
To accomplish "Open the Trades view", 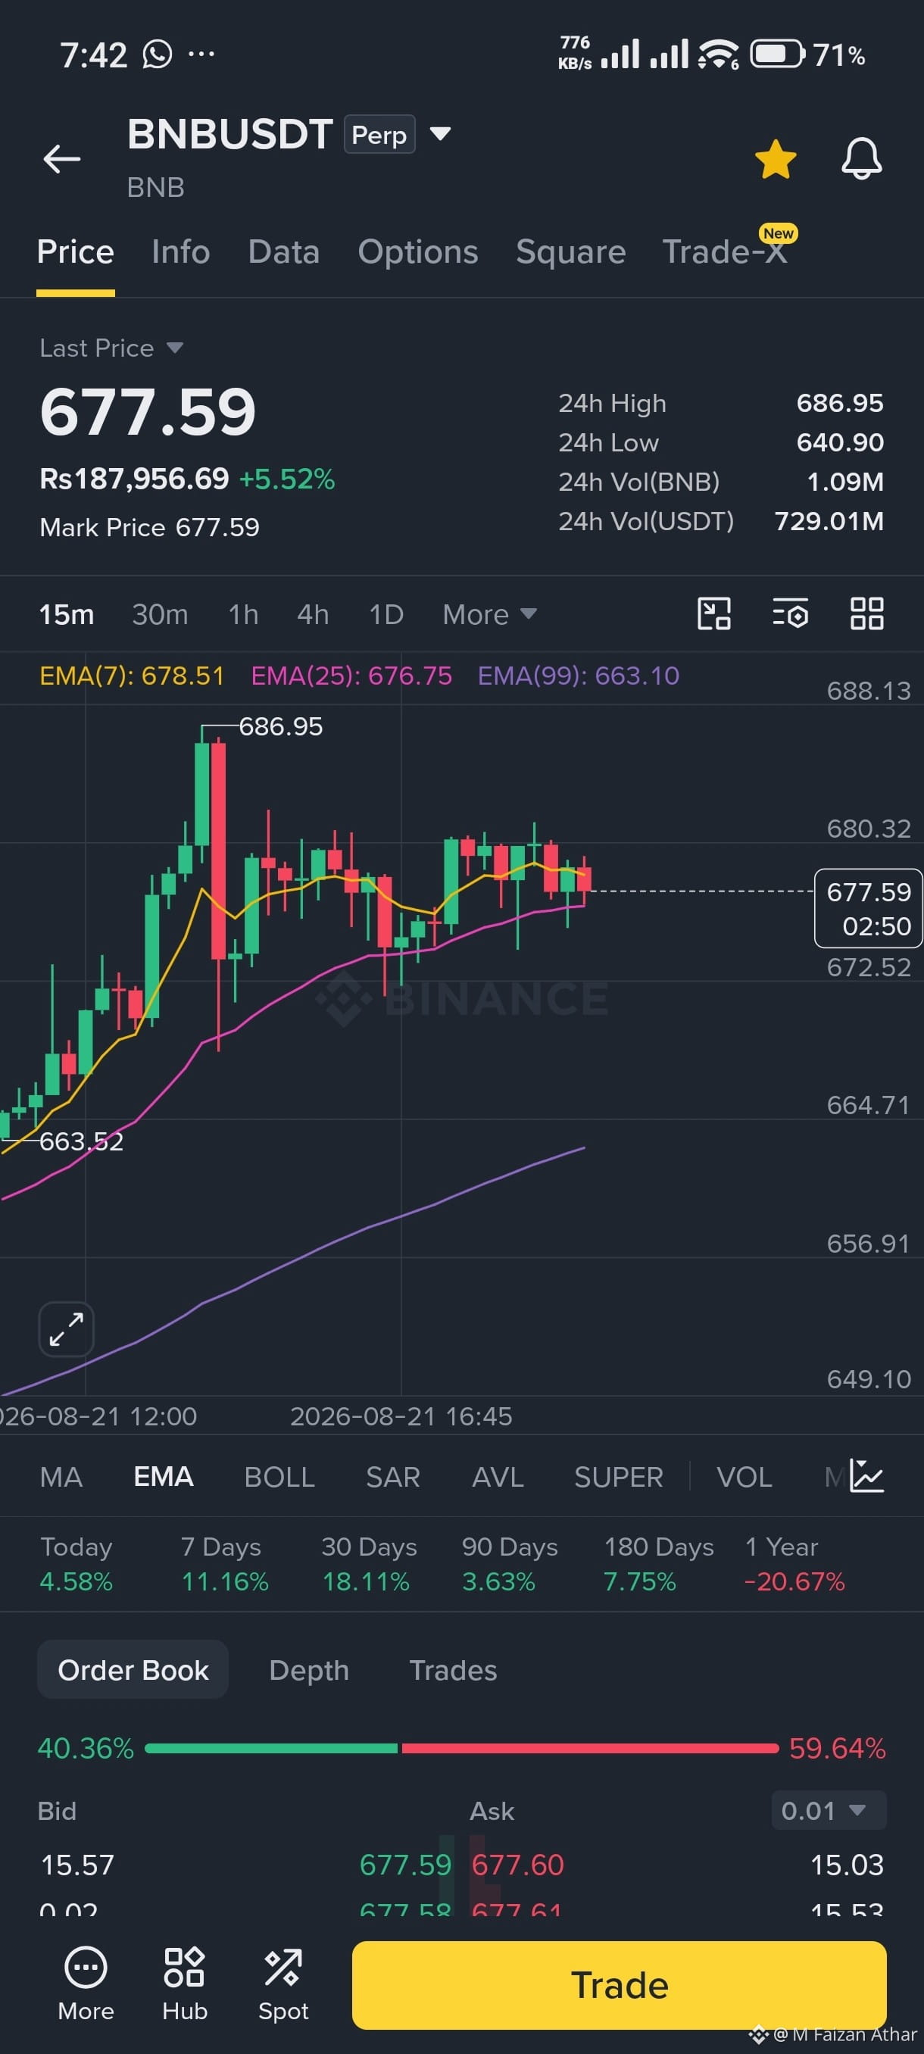I will pyautogui.click(x=453, y=1670).
